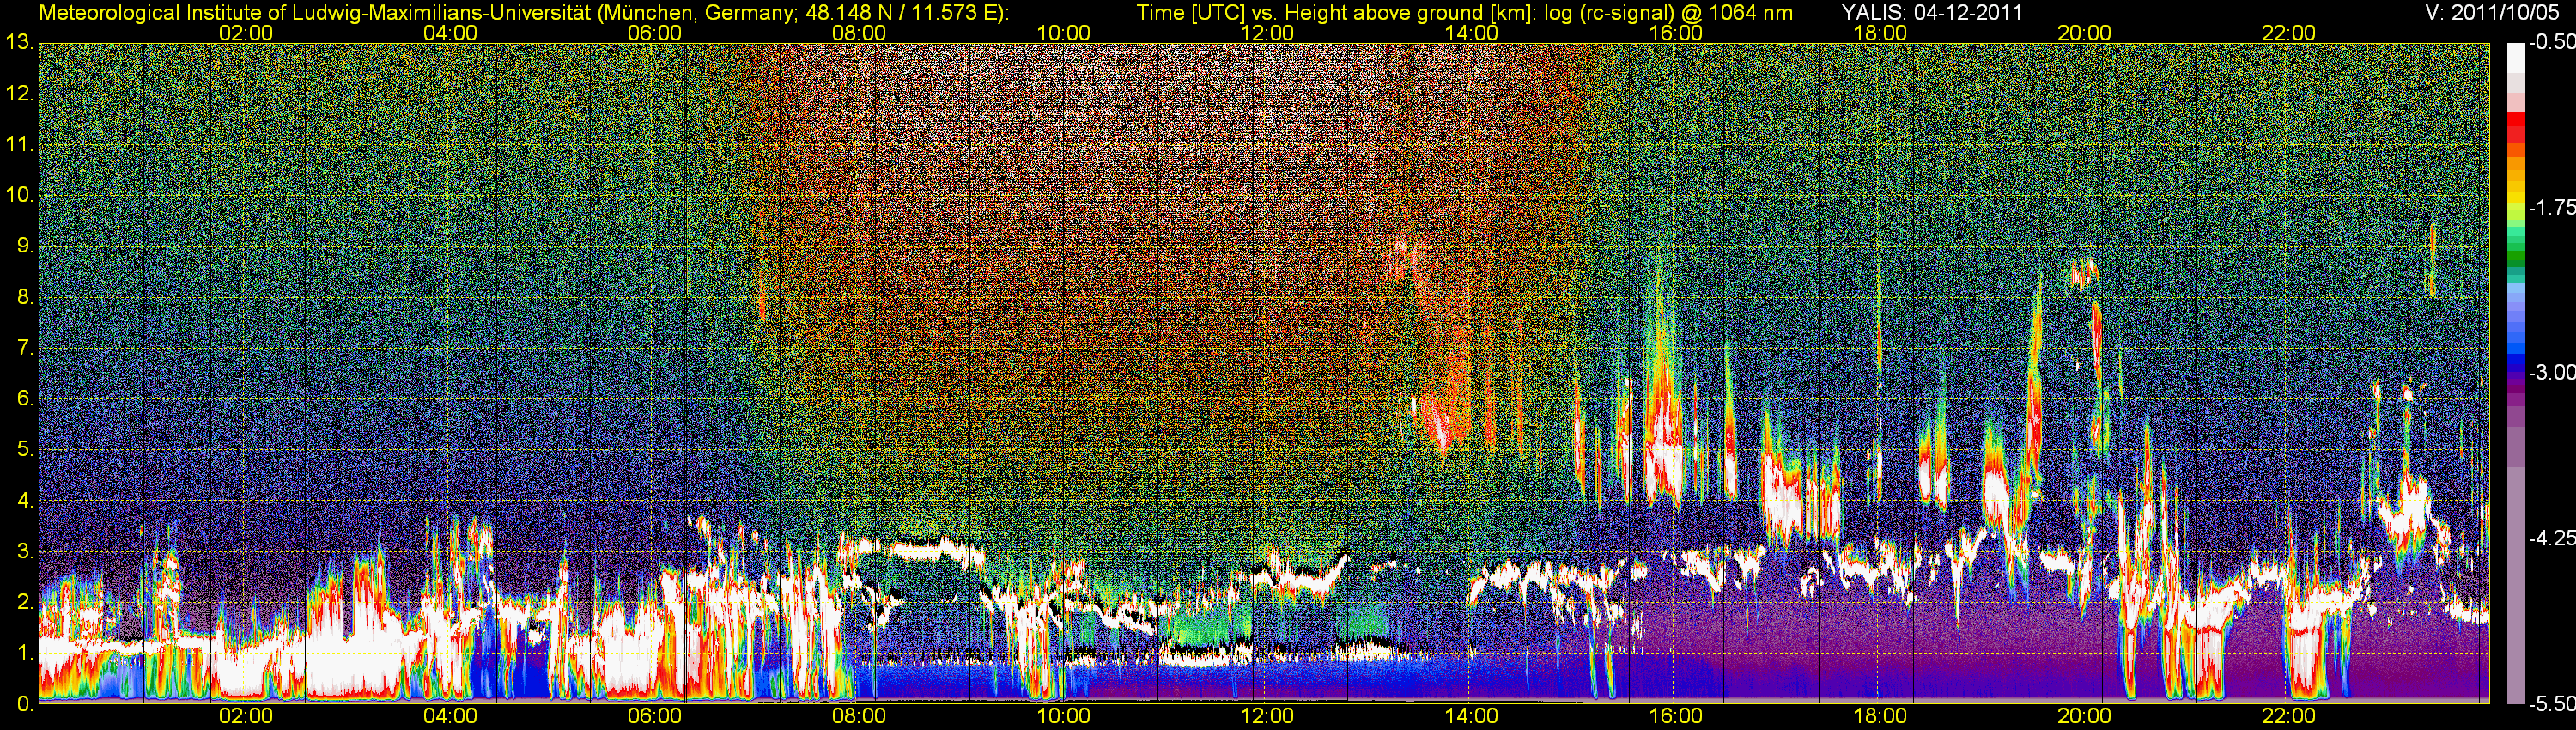Click the 6. height axis label
The height and width of the screenshot is (730, 2576).
[x=25, y=398]
